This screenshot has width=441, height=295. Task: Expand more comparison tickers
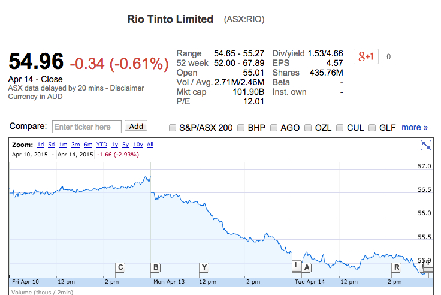pos(415,127)
